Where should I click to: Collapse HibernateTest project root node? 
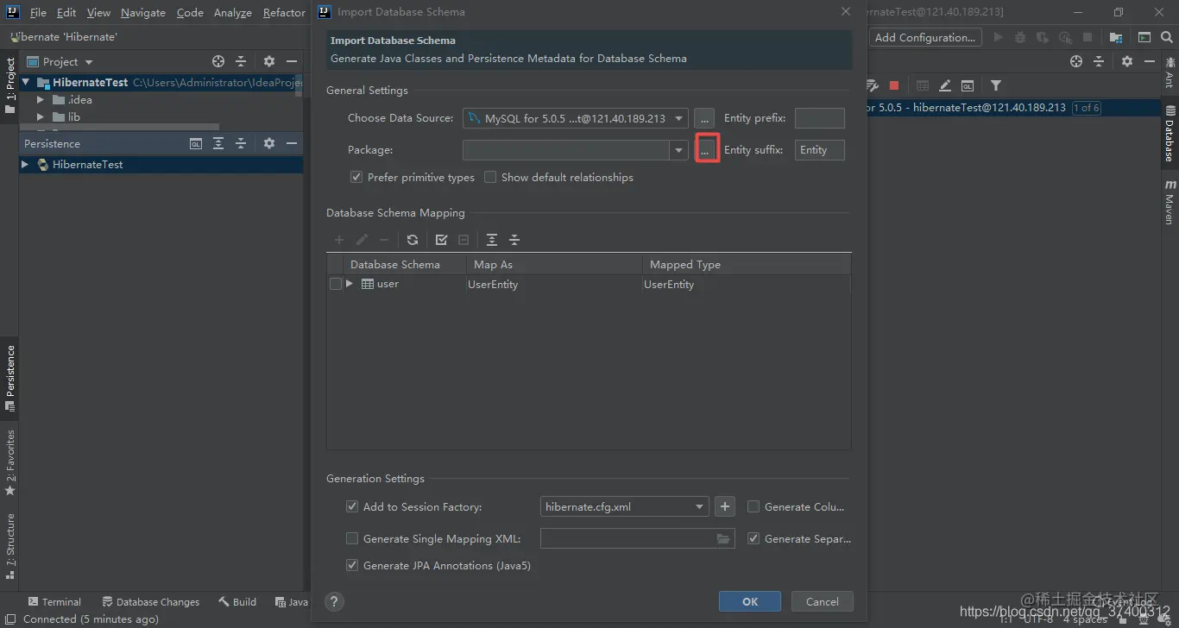(x=26, y=82)
